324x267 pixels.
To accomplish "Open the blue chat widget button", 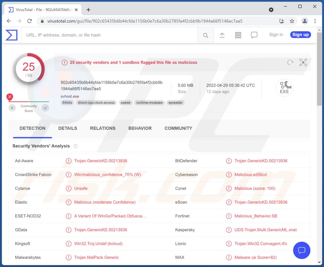I will coord(301,250).
